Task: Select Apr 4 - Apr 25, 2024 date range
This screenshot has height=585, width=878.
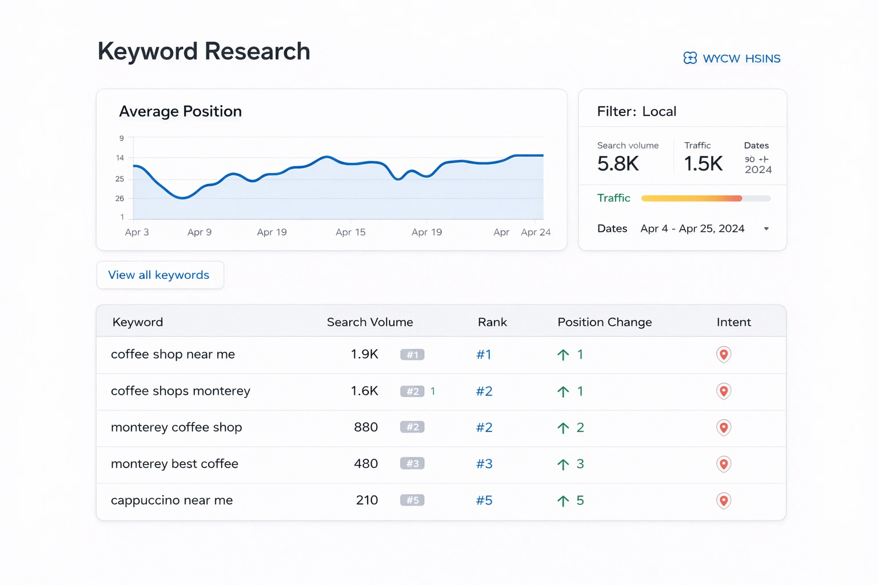Action: click(692, 229)
